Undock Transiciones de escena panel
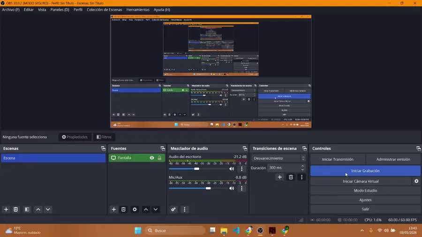This screenshot has height=237, width=422. (x=304, y=148)
